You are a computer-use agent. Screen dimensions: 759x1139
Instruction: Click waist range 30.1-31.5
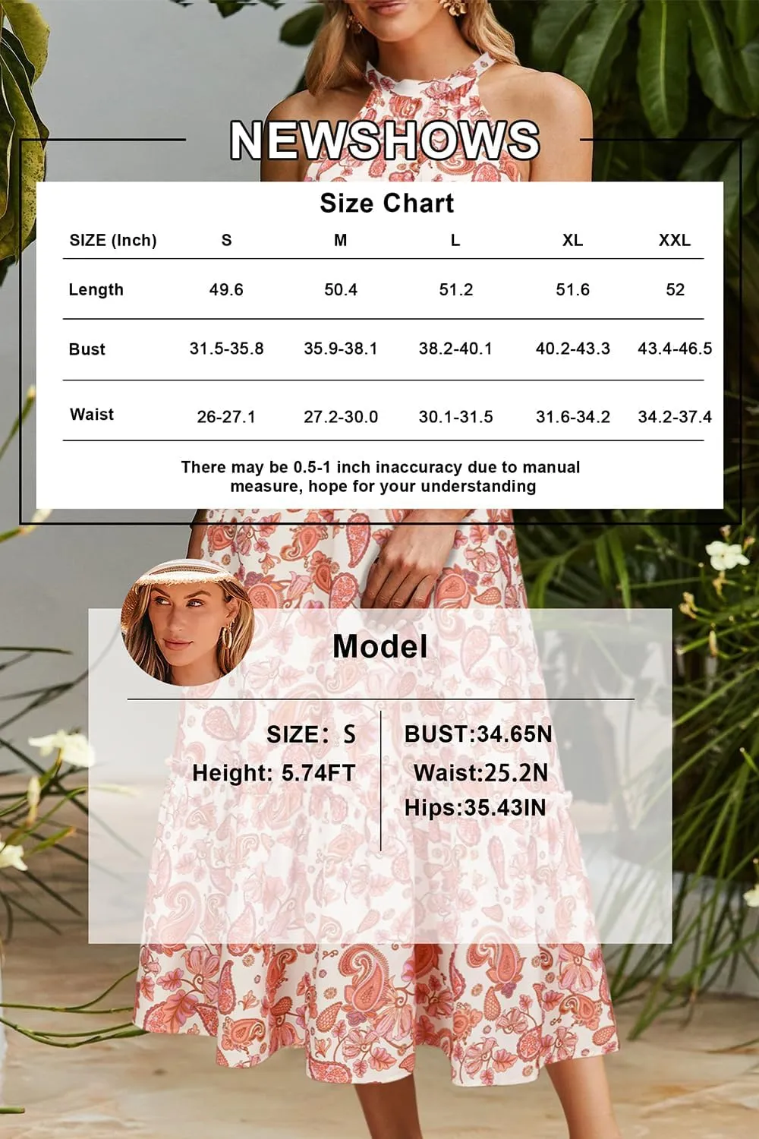pyautogui.click(x=456, y=417)
